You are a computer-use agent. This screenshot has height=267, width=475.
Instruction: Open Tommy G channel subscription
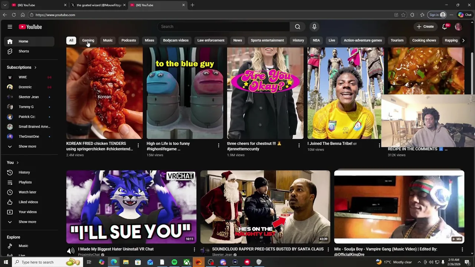pos(29,107)
